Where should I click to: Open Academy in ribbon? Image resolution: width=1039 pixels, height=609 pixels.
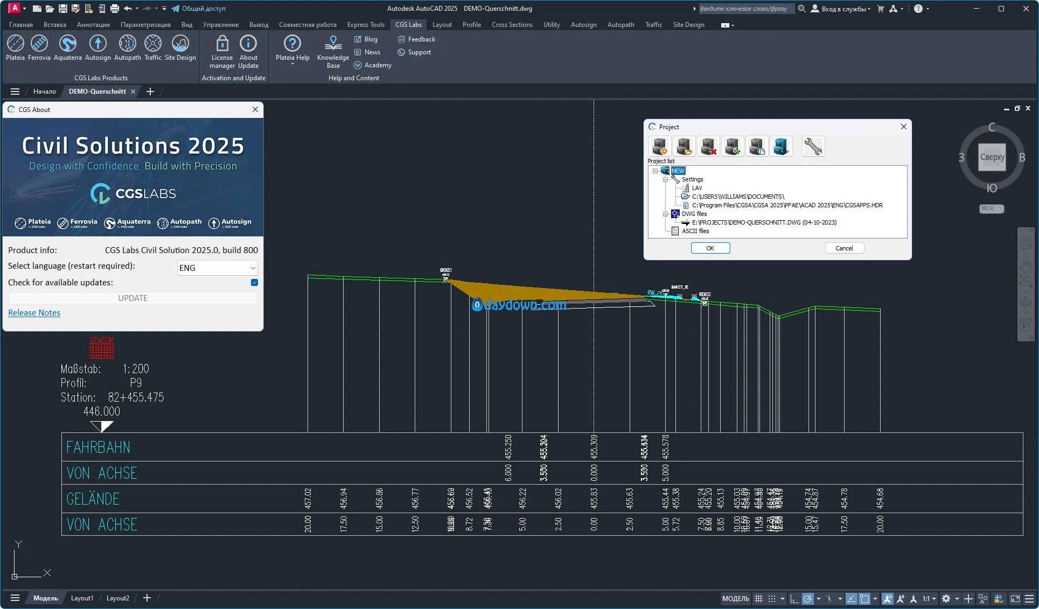(372, 65)
